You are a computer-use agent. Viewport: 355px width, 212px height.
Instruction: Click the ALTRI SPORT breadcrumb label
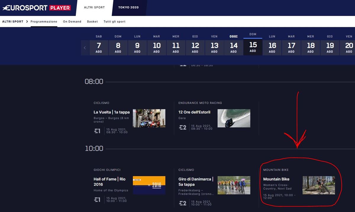click(x=13, y=22)
